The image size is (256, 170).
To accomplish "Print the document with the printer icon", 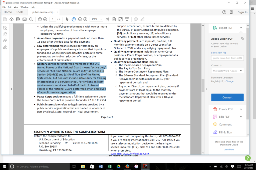I will pos(18,19).
